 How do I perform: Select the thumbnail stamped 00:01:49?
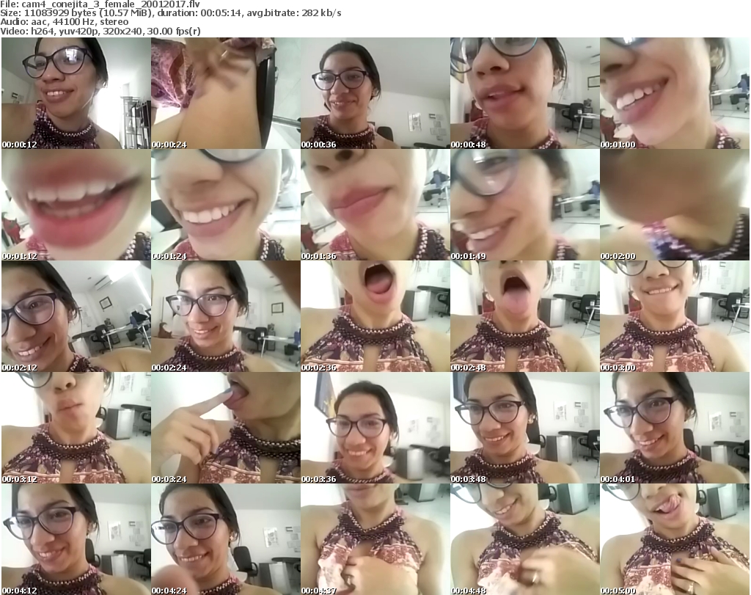pyautogui.click(x=525, y=205)
